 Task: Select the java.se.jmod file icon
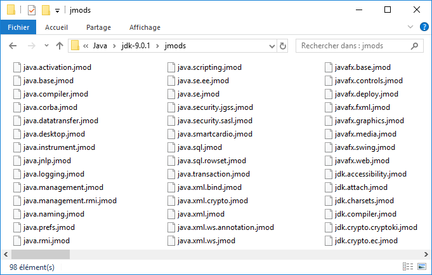tap(171, 94)
